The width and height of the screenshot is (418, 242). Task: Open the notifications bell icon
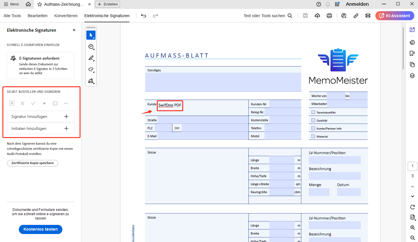pos(328,4)
